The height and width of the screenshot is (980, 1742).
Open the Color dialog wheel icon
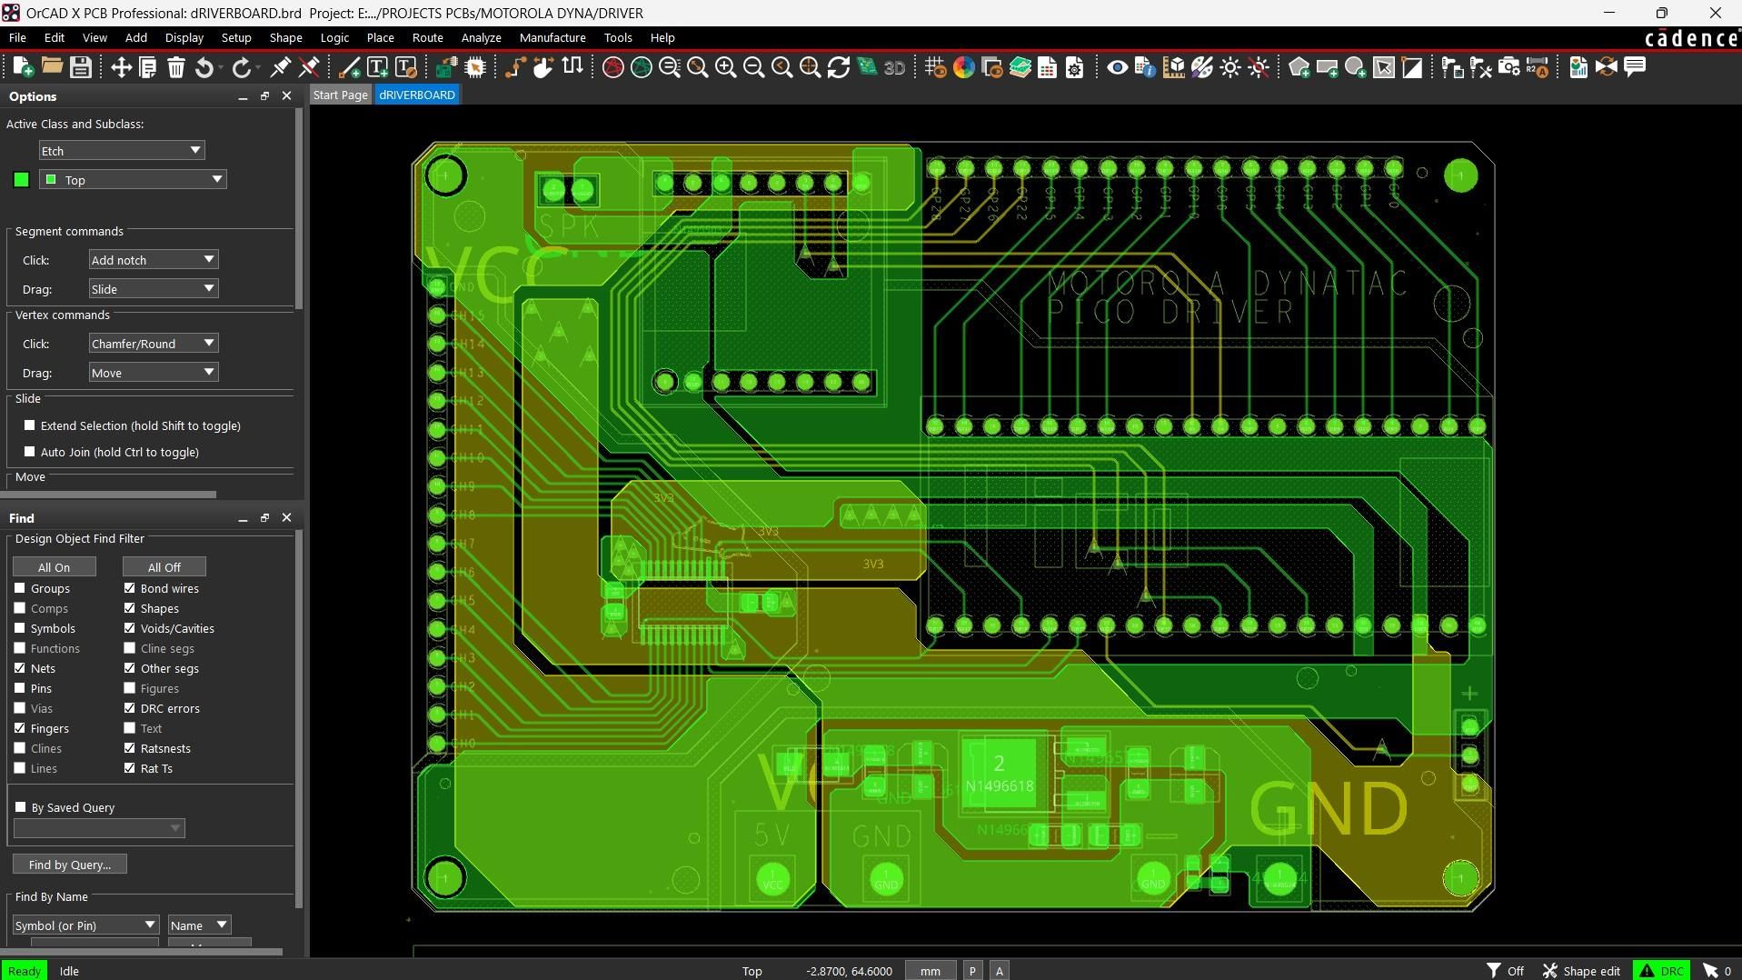(x=964, y=67)
